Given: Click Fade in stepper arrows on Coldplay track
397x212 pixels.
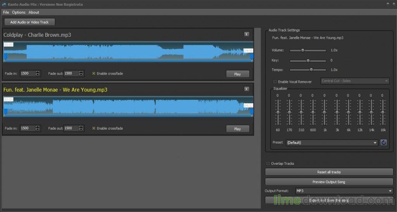Looking at the screenshot, I should pyautogui.click(x=38, y=73).
